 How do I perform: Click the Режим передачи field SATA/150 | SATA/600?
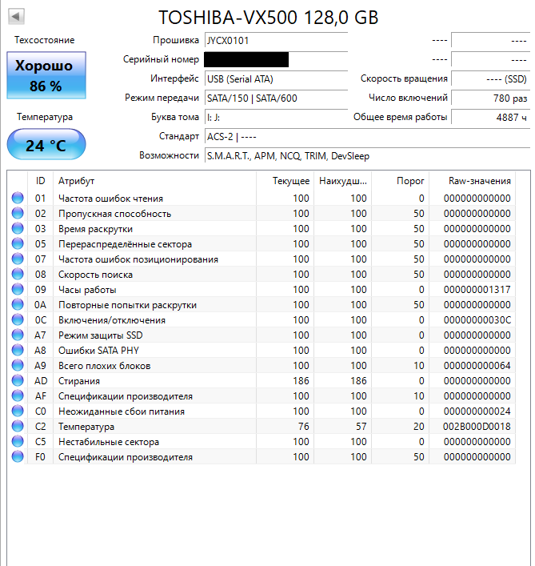click(276, 98)
